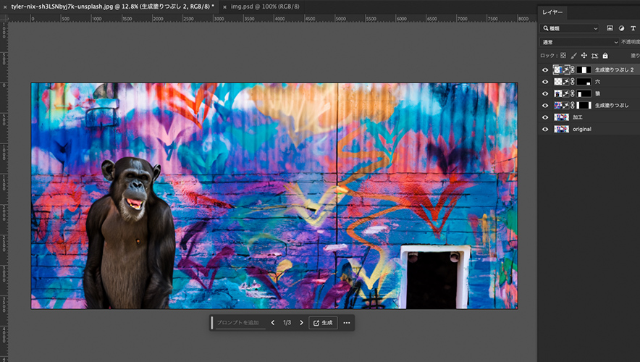Click the prevent artboard auto-nesting lock icon
Screen dimensions: 640x362
[x=594, y=55]
